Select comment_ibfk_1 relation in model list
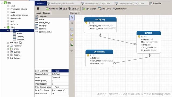 pyautogui.click(x=45, y=32)
